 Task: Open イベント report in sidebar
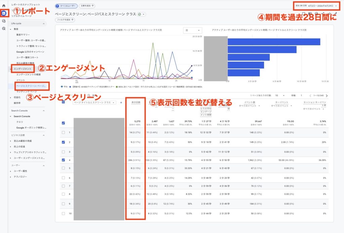[20, 80]
